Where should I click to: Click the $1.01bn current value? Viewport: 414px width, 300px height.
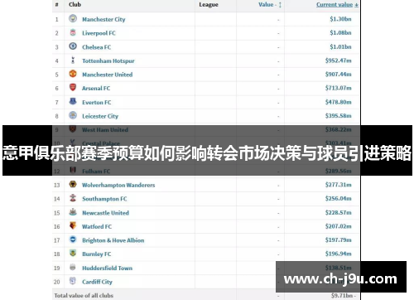coord(340,46)
